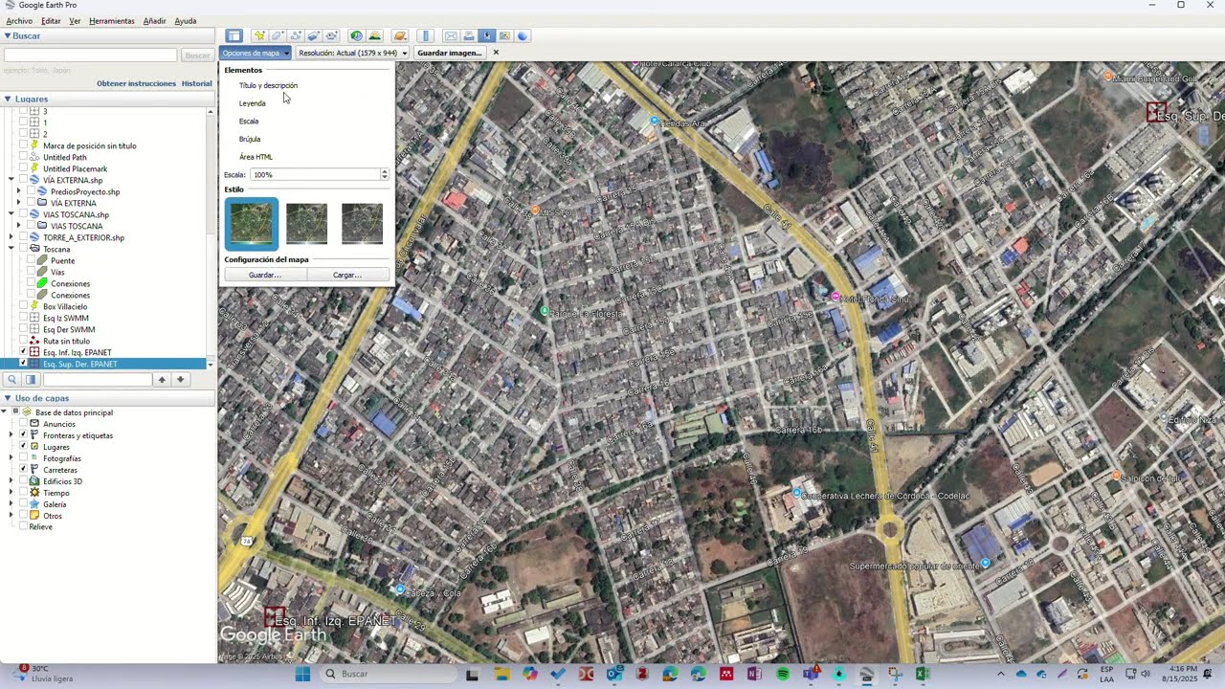Move item down with the arrow button
1225x689 pixels.
(180, 380)
